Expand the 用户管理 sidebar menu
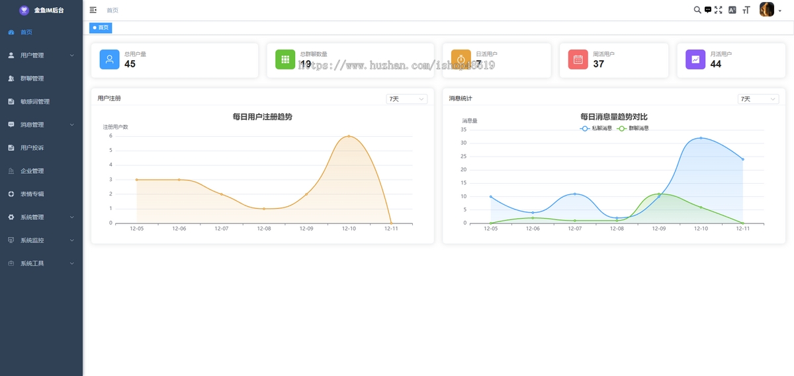 coord(41,56)
